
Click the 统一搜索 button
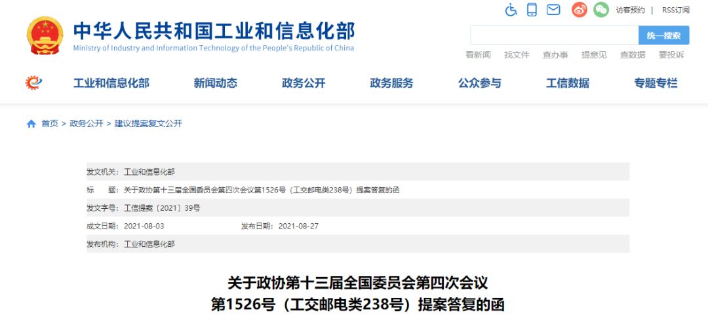663,35
